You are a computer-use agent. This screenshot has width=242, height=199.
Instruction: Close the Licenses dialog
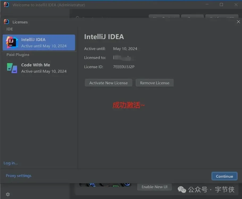click(238, 22)
